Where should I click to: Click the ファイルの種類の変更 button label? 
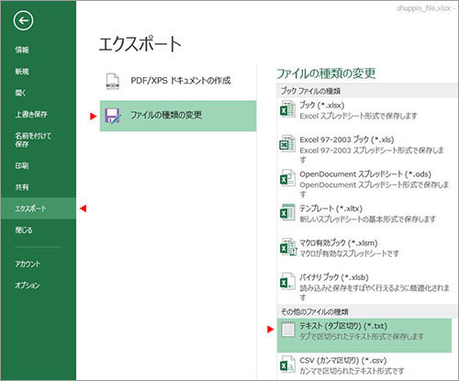point(166,116)
